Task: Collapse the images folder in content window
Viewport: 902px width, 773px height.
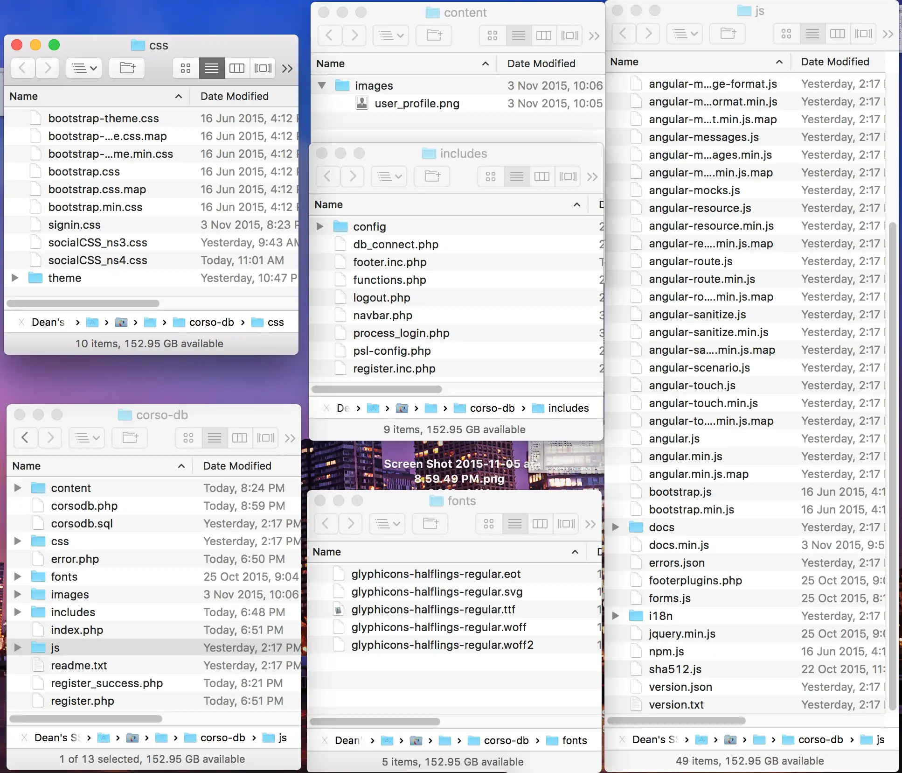Action: pyautogui.click(x=321, y=86)
